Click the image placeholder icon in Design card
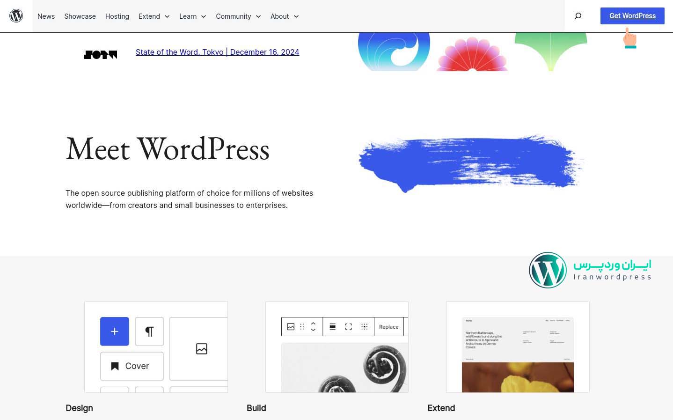The height and width of the screenshot is (420, 673). coord(202,349)
